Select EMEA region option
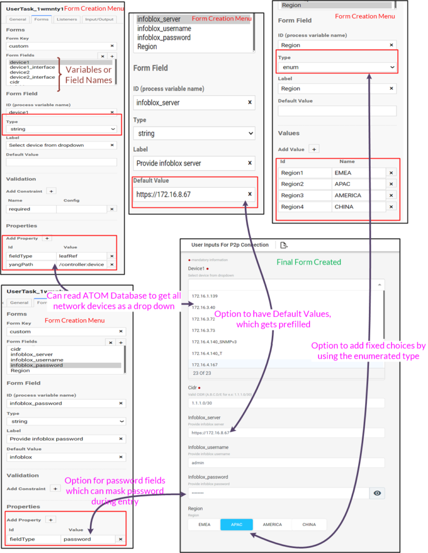 click(x=204, y=524)
